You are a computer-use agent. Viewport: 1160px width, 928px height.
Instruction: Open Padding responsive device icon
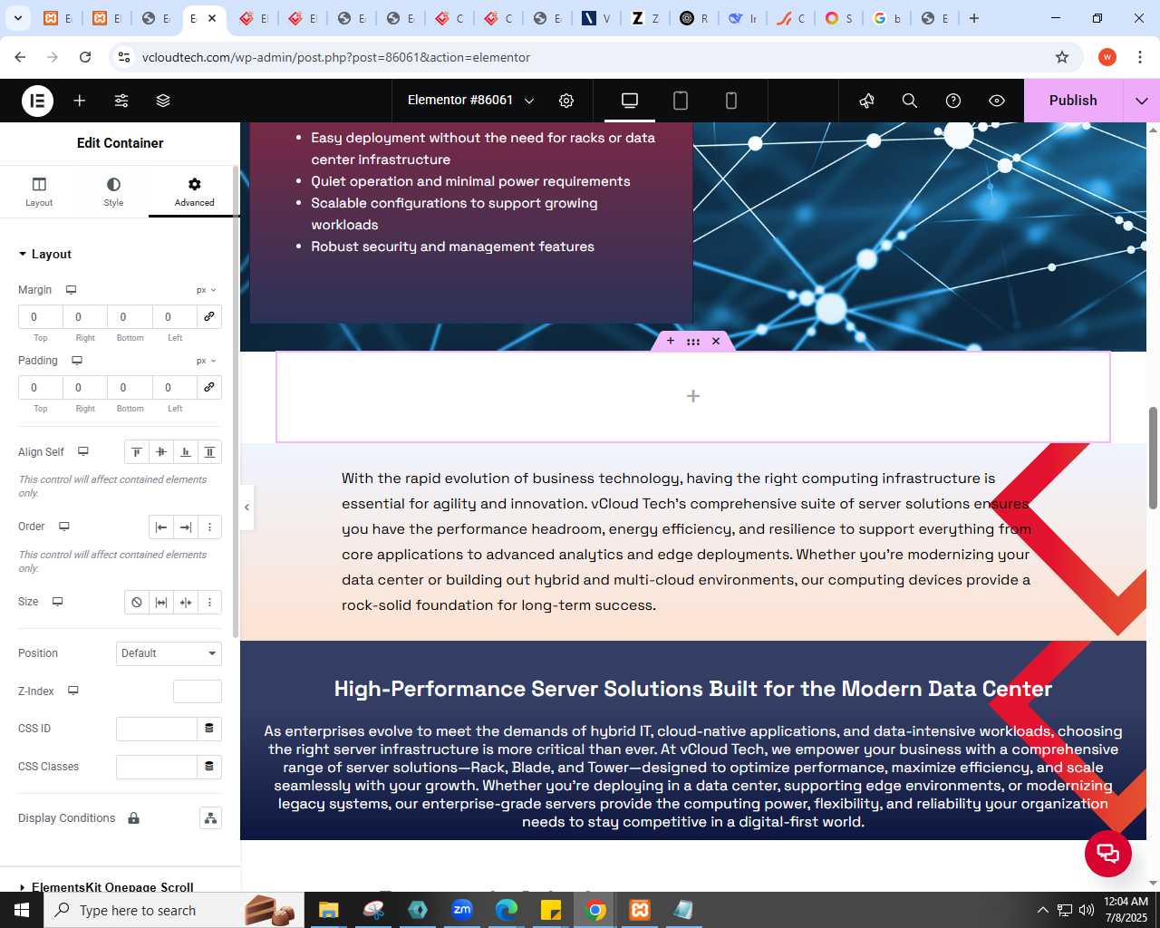[x=77, y=361]
